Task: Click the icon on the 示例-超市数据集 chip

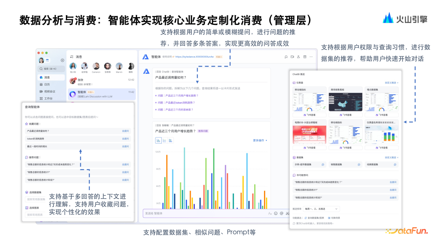Action: click(x=323, y=164)
